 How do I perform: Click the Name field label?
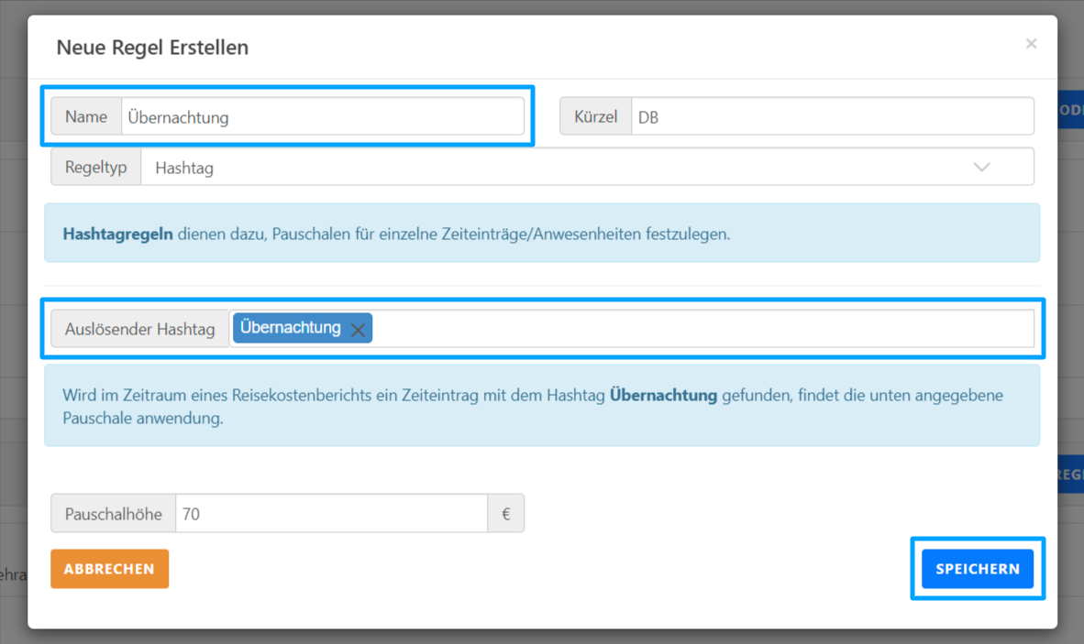85,115
